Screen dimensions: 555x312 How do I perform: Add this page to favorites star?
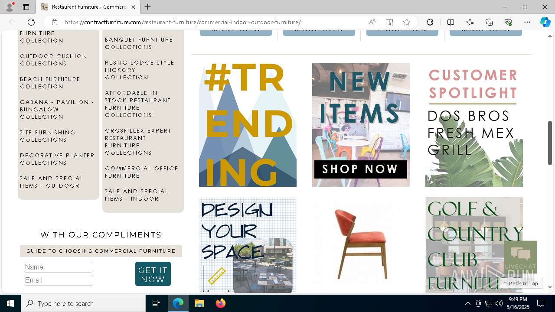(406, 22)
